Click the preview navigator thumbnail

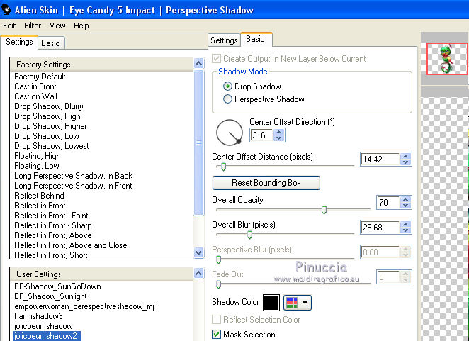[447, 59]
